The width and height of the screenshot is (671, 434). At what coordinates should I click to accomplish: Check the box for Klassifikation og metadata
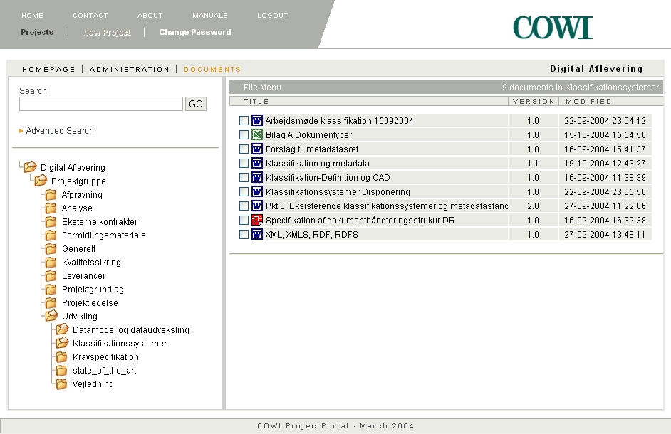pos(244,164)
